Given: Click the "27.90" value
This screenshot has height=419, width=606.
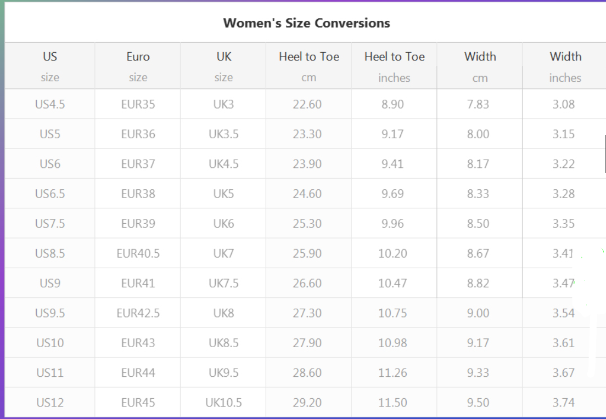Looking at the screenshot, I should pyautogui.click(x=307, y=343).
